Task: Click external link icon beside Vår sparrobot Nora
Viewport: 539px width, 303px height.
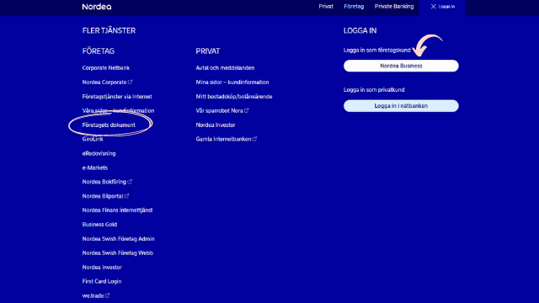Action: coord(246,110)
